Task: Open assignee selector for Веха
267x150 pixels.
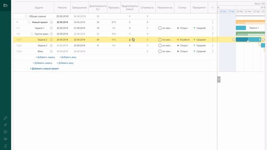Action: [165, 51]
